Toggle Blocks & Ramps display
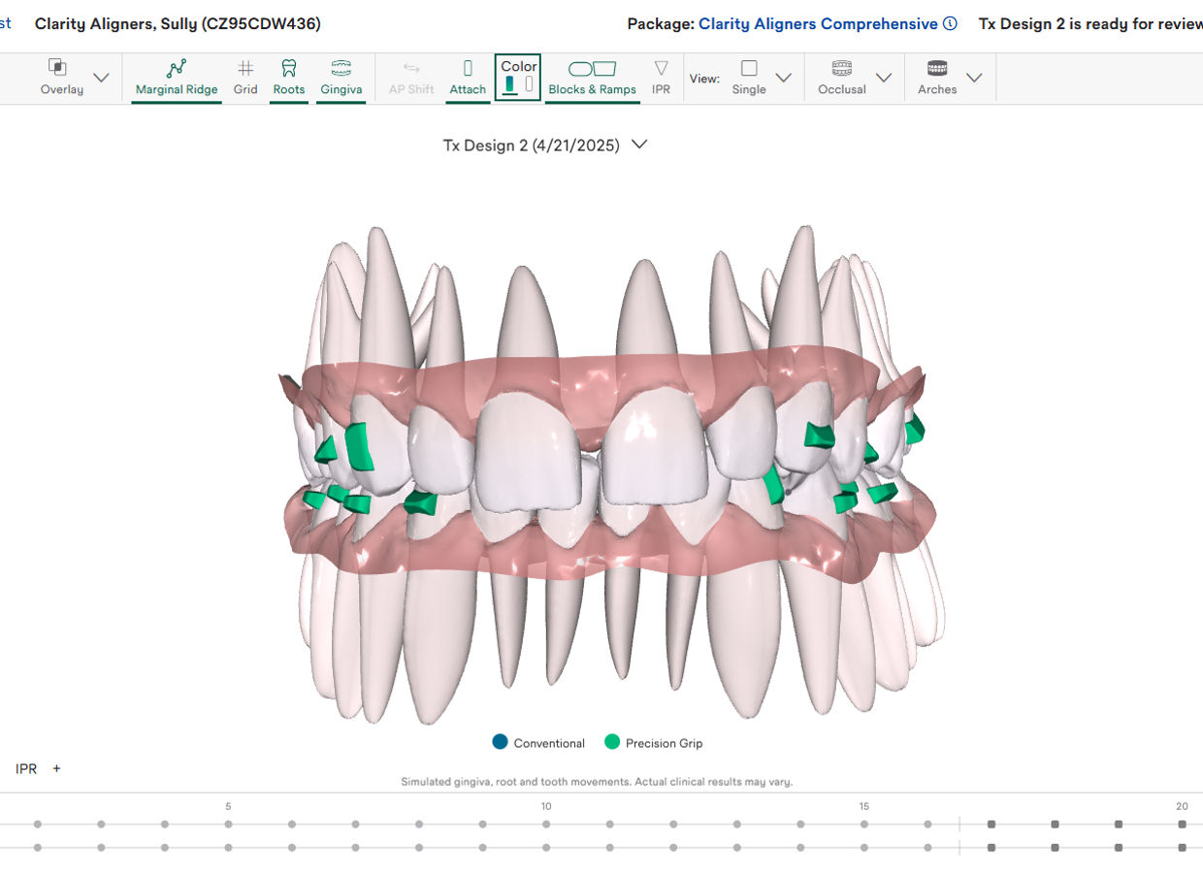 click(x=592, y=78)
